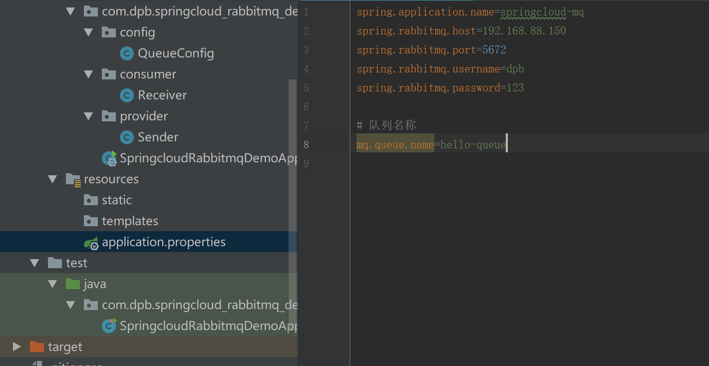709x366 pixels.
Task: Click the config package folder icon
Action: (x=109, y=32)
